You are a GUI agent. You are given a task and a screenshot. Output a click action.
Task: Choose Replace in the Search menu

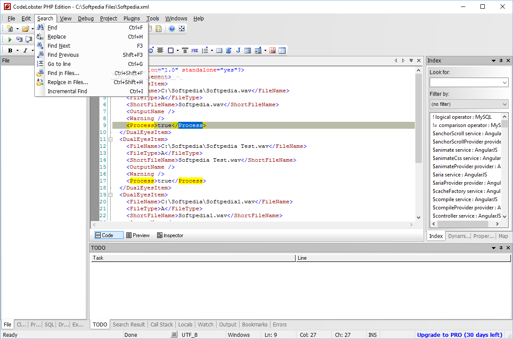click(91, 36)
